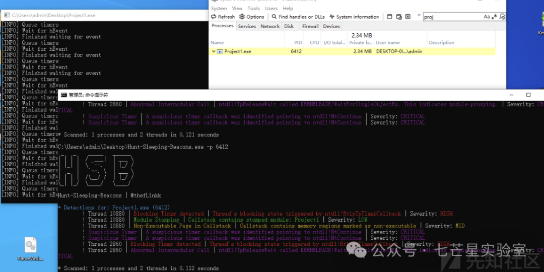
Task: Click the find window and thread icon
Action: point(399,17)
